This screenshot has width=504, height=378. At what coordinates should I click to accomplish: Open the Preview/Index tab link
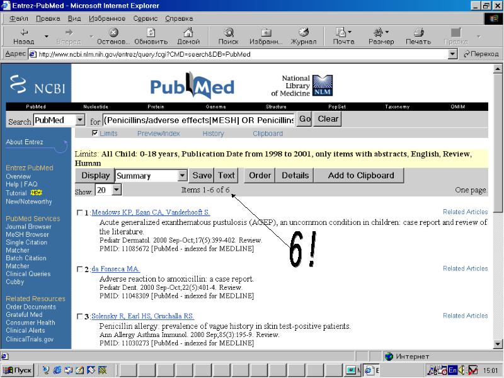click(159, 134)
